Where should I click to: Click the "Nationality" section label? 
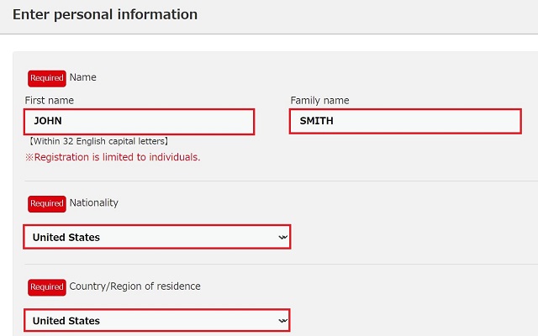93,203
